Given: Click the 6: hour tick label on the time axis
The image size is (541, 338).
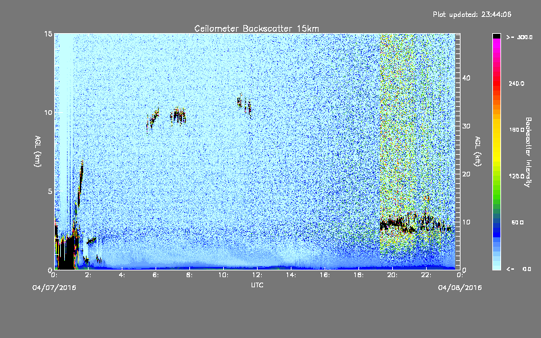Looking at the screenshot, I should pos(156,275).
